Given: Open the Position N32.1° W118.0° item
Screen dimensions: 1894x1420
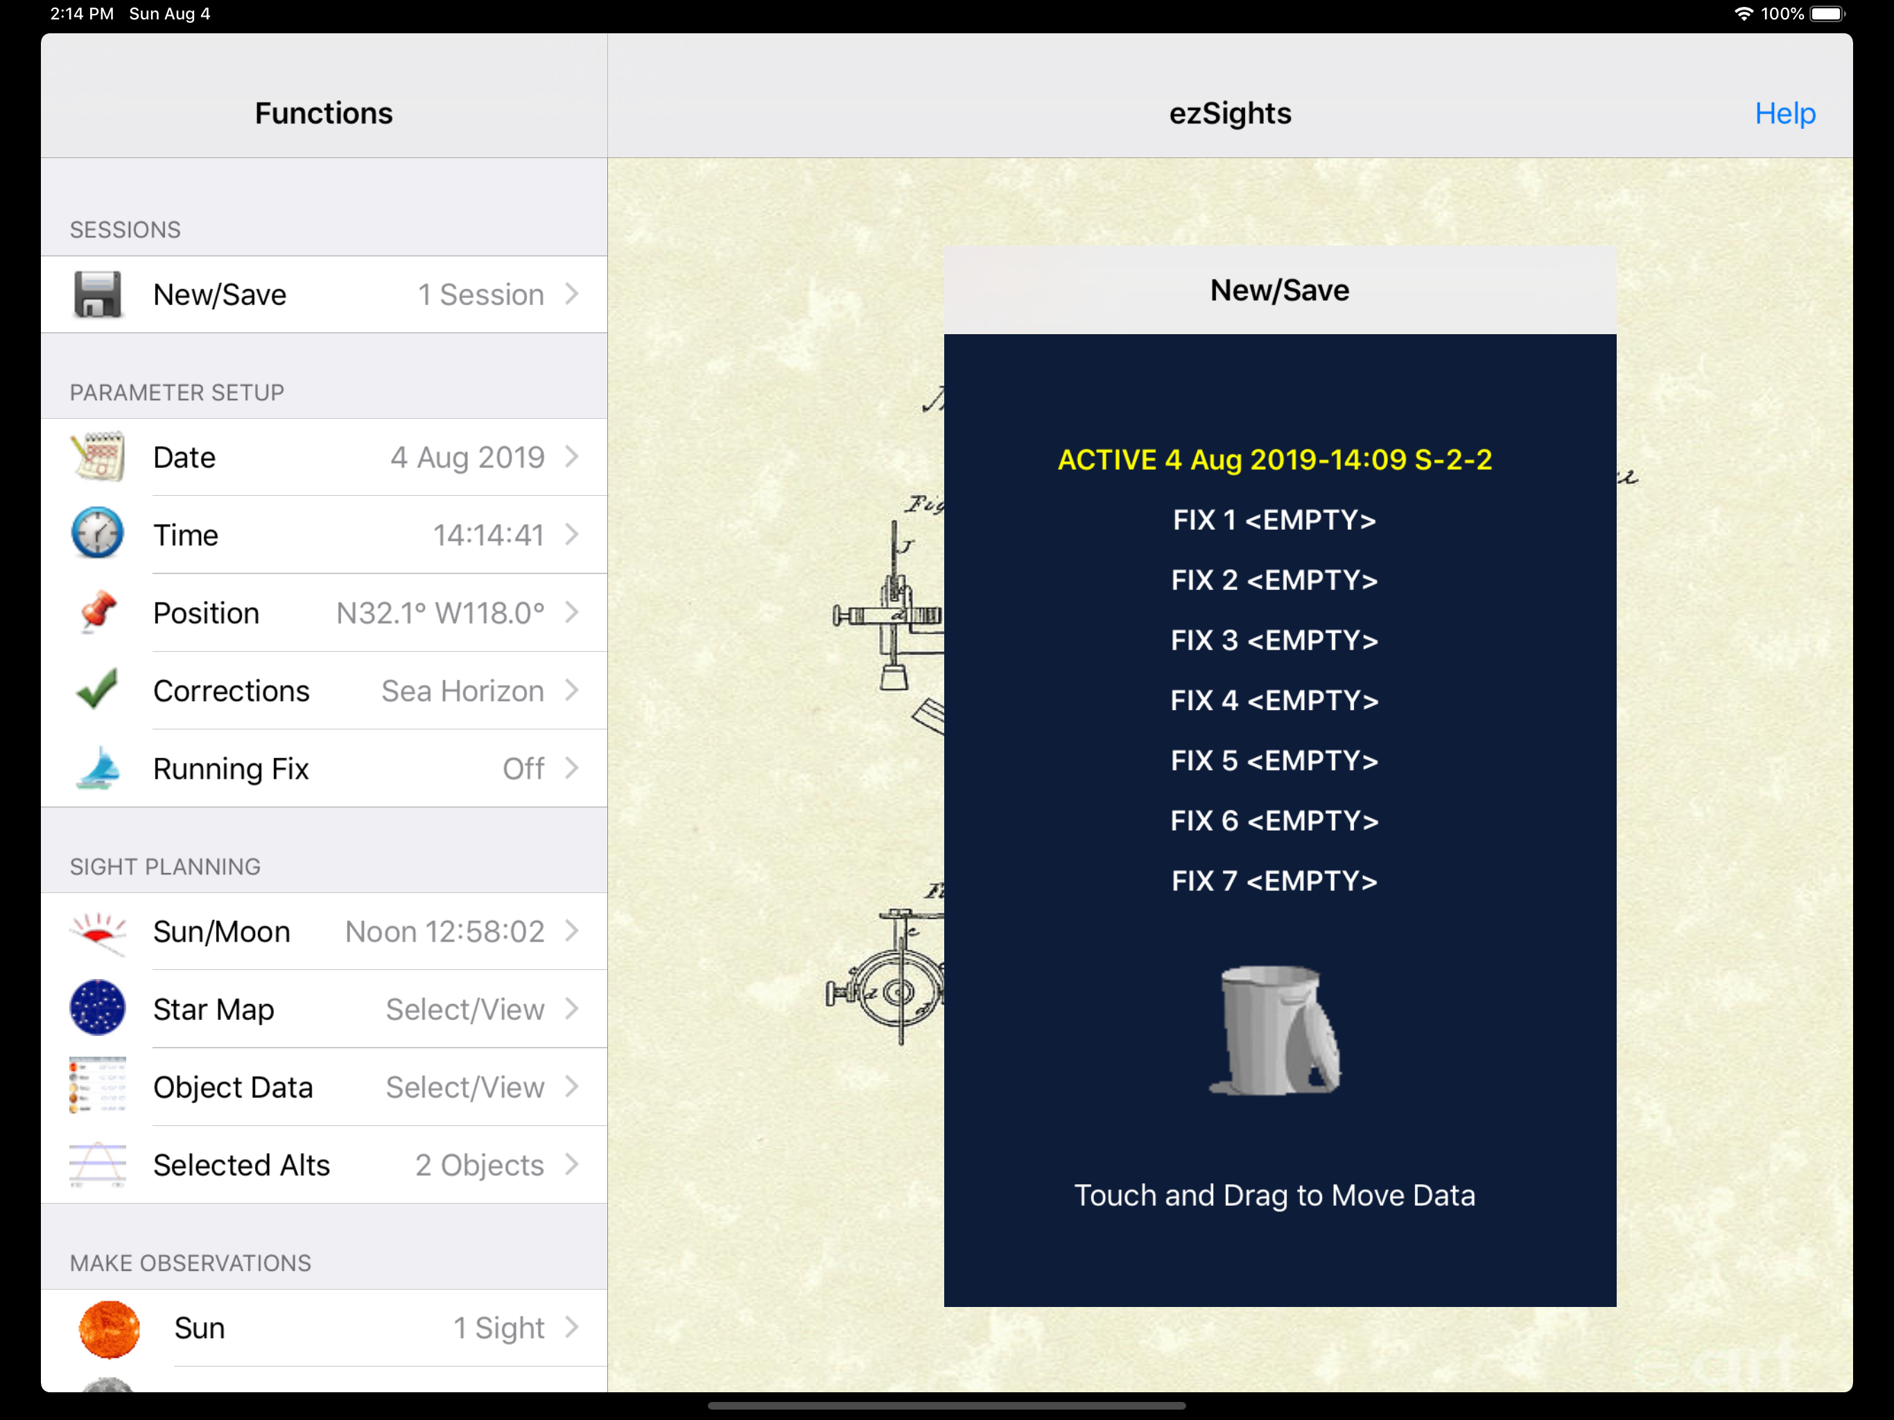Looking at the screenshot, I should pyautogui.click(x=440, y=612).
